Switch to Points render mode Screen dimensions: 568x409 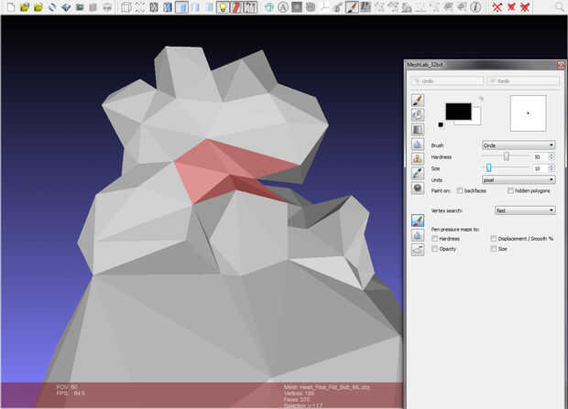pyautogui.click(x=140, y=7)
